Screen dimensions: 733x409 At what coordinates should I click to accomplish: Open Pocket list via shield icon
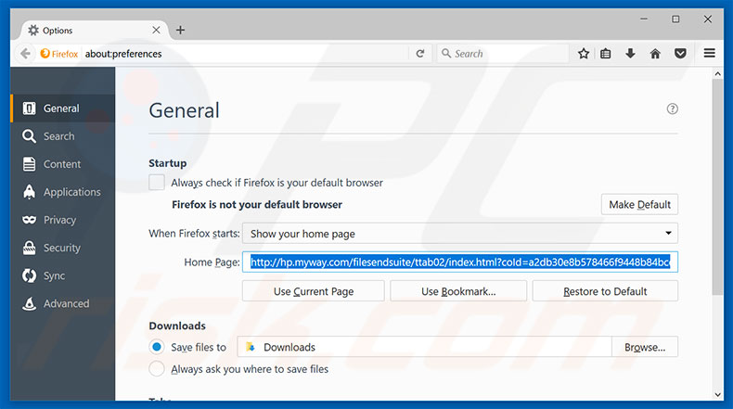pos(680,53)
